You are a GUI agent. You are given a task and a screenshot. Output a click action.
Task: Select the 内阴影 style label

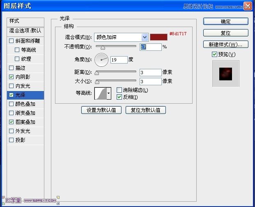[x=23, y=77]
